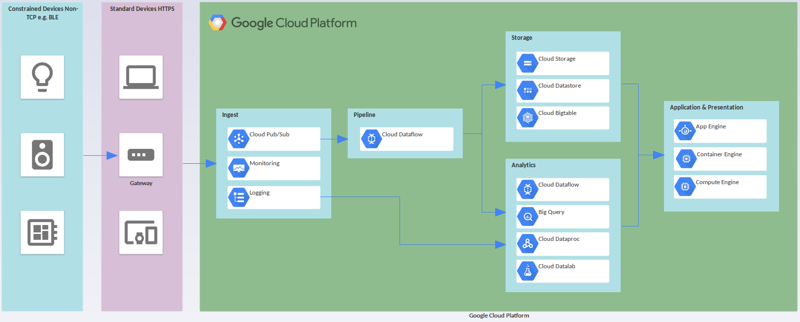Viewport: 800px width, 322px height.
Task: Click the Logging element in Ingest
Action: click(x=274, y=198)
